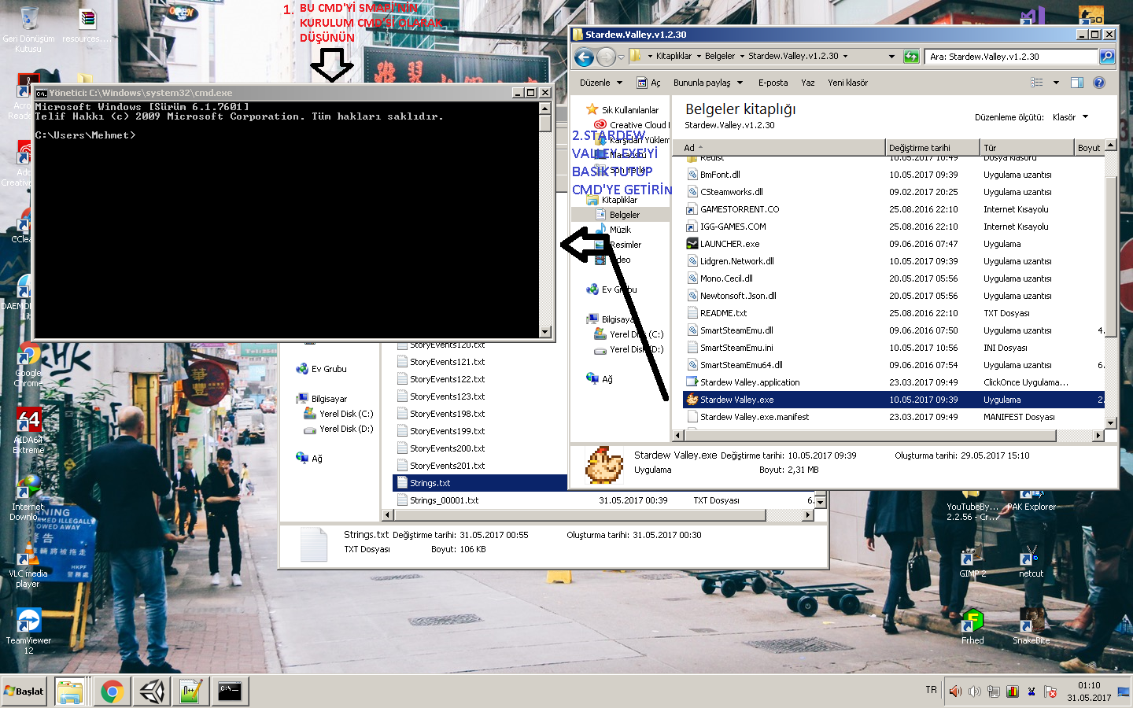
Task: Click scroll down arrow of file list scrollbar
Action: click(x=1111, y=423)
